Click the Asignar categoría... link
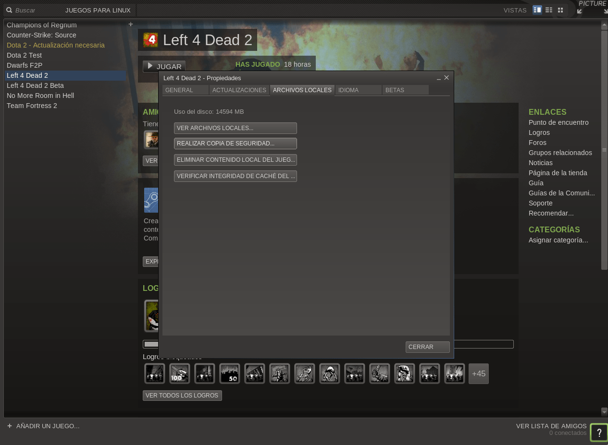This screenshot has height=445, width=608. (558, 240)
